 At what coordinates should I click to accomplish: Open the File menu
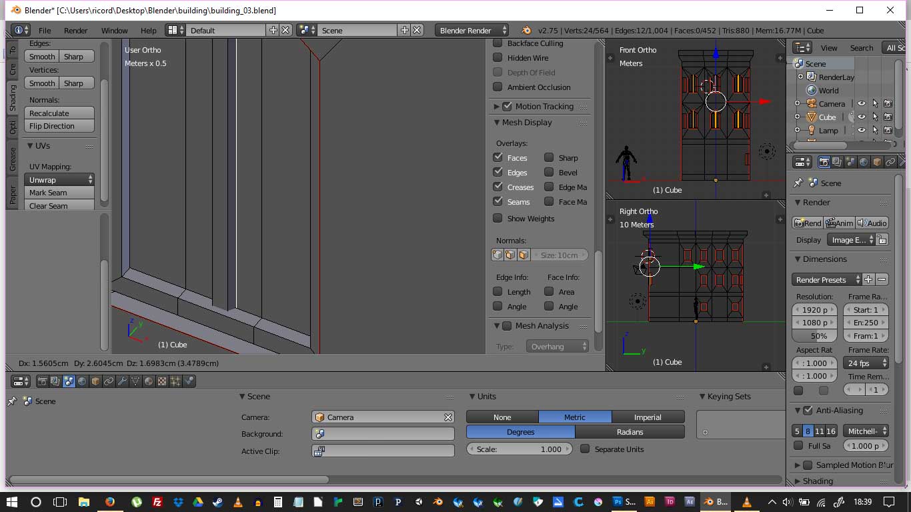[45, 31]
